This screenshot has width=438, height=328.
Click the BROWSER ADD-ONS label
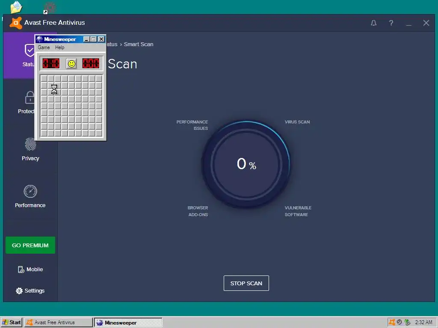click(x=198, y=211)
